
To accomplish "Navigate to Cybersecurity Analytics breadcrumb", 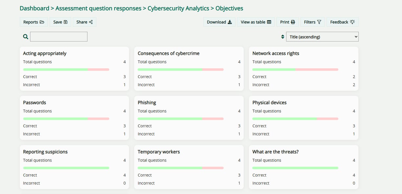I will (x=178, y=8).
